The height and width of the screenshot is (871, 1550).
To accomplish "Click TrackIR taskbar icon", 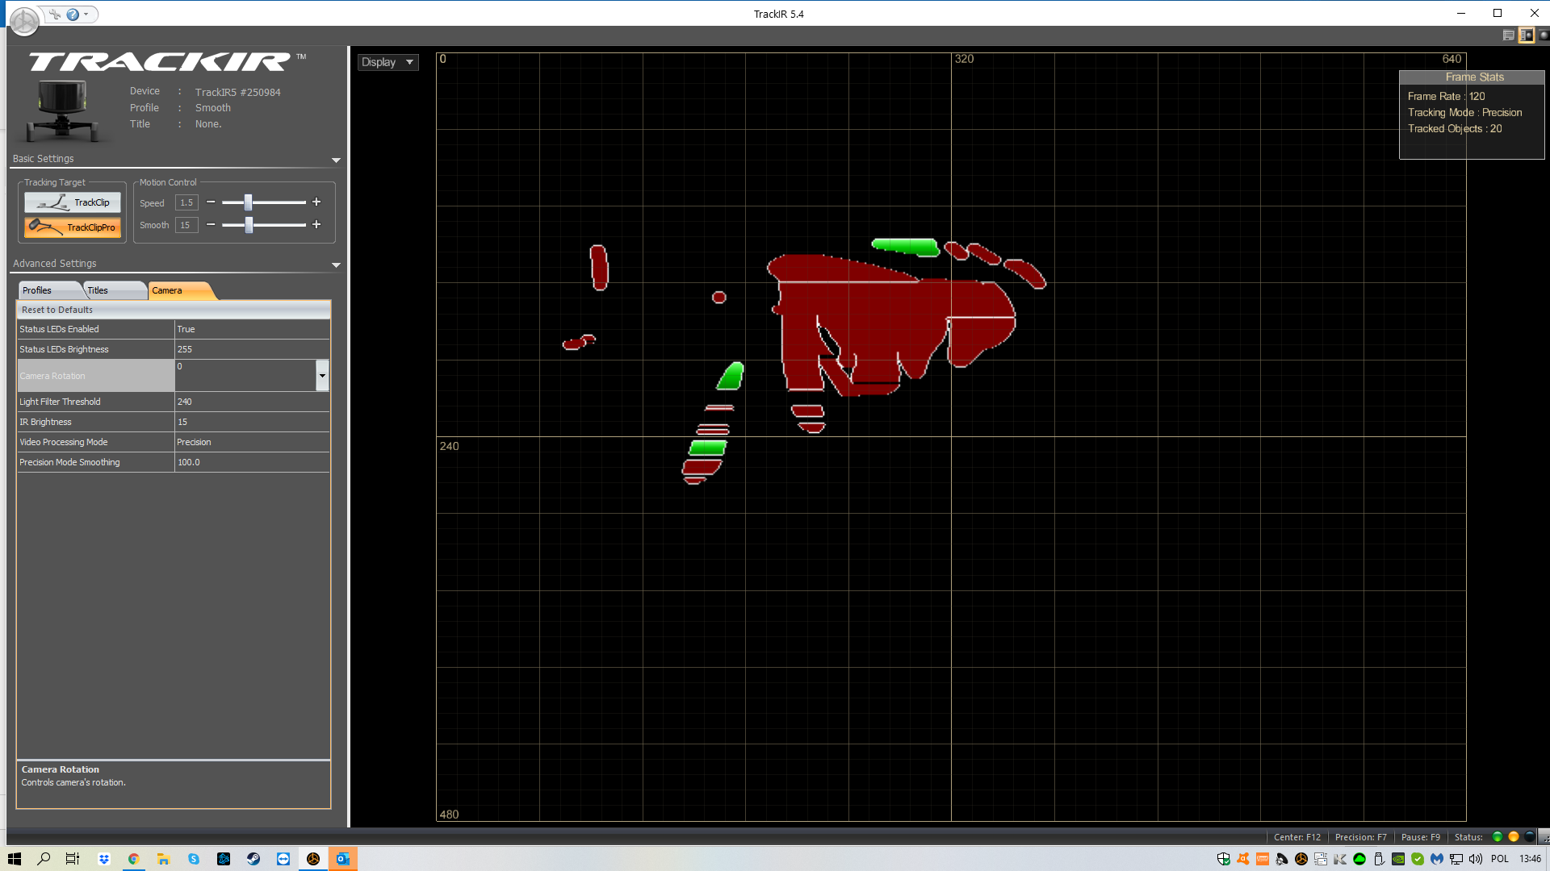I will coord(313,859).
